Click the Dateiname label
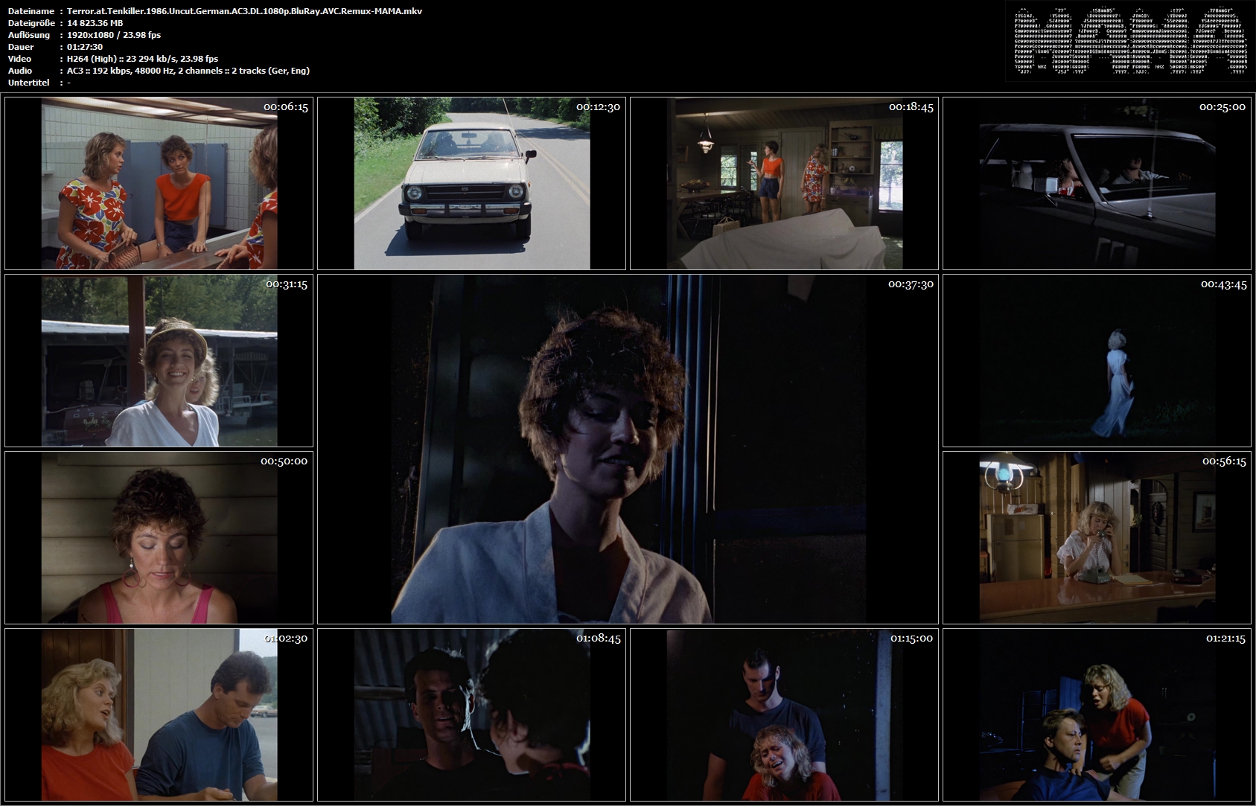1256x806 pixels. 31,11
